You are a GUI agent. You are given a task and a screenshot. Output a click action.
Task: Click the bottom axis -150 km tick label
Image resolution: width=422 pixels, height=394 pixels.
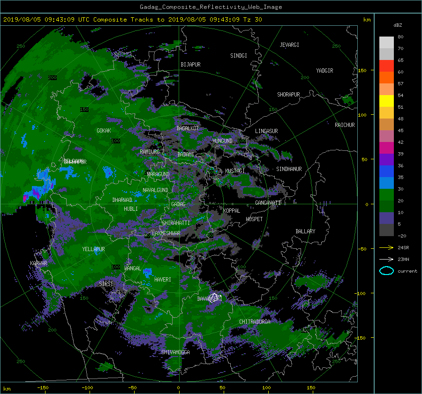43,388
